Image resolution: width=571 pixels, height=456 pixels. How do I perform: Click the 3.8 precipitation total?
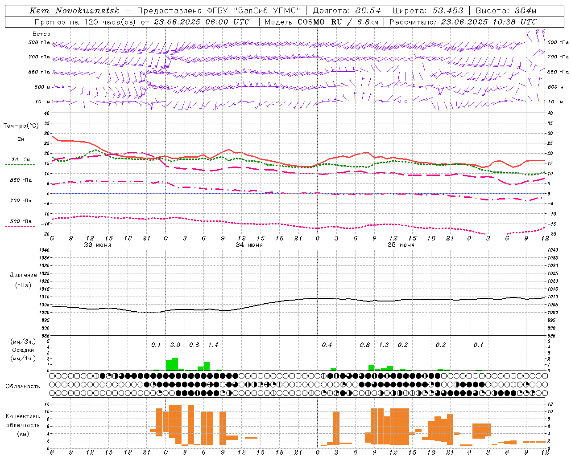(x=175, y=345)
